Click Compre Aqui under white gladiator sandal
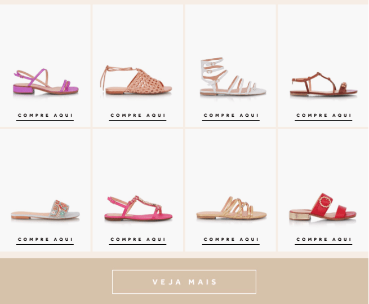Image resolution: width=369 pixels, height=304 pixels. [231, 116]
